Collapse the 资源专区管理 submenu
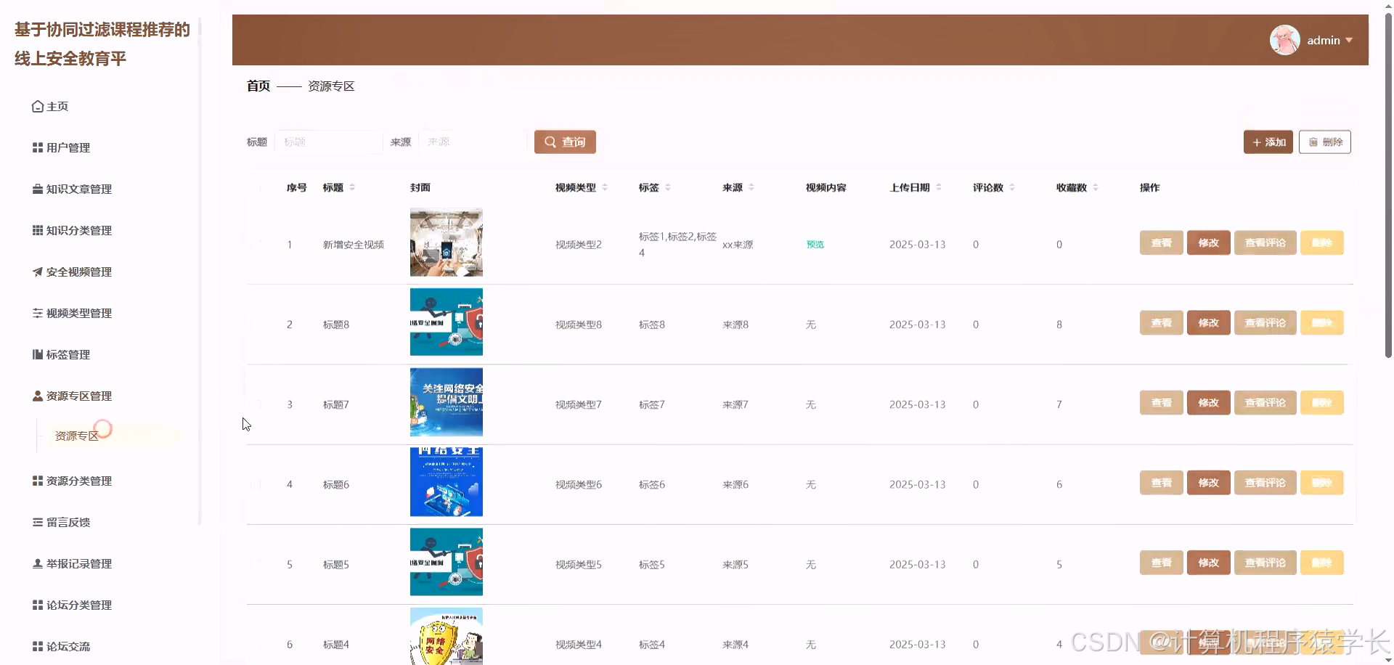This screenshot has height=665, width=1394. pos(78,396)
